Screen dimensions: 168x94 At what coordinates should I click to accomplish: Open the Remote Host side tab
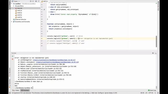(158, 6)
